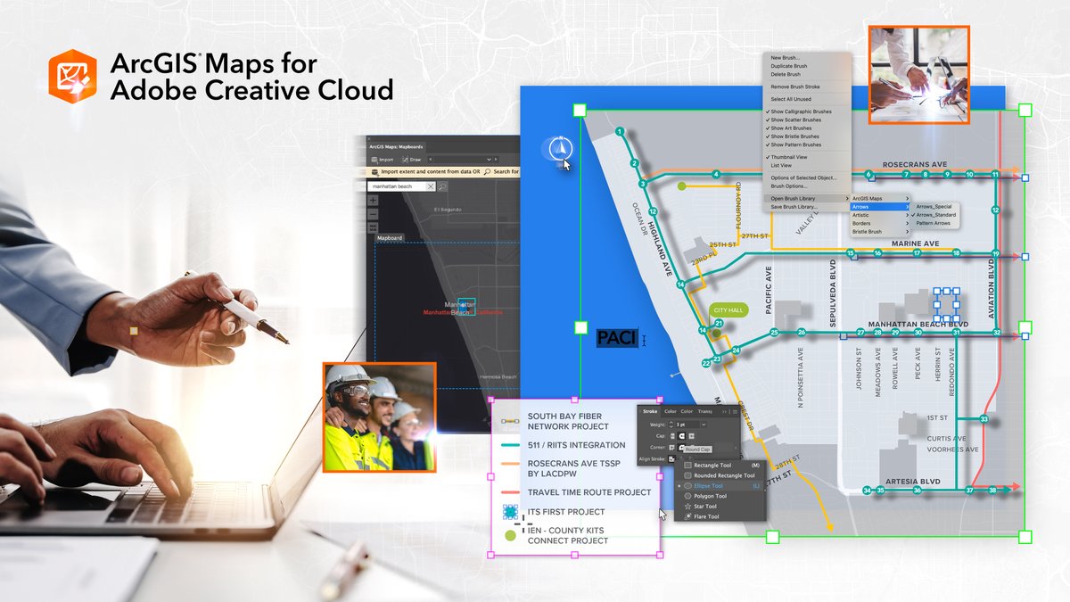Screen dimensions: 1070x602
Task: Choose Duplicate Brush menu entry
Action: pyautogui.click(x=789, y=66)
